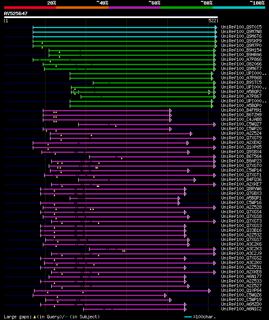Select UniRef100_C5WQZ6 label

pyautogui.click(x=241, y=295)
